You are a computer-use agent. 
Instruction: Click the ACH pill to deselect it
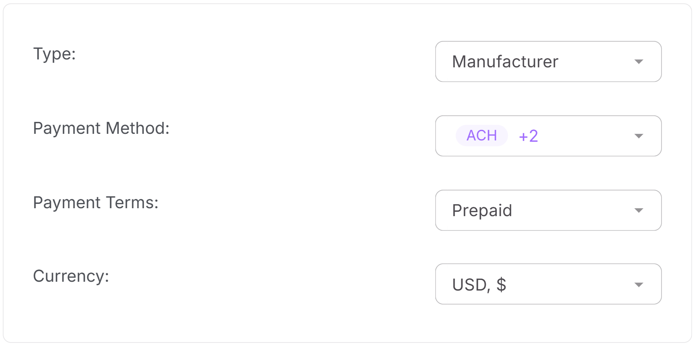482,136
